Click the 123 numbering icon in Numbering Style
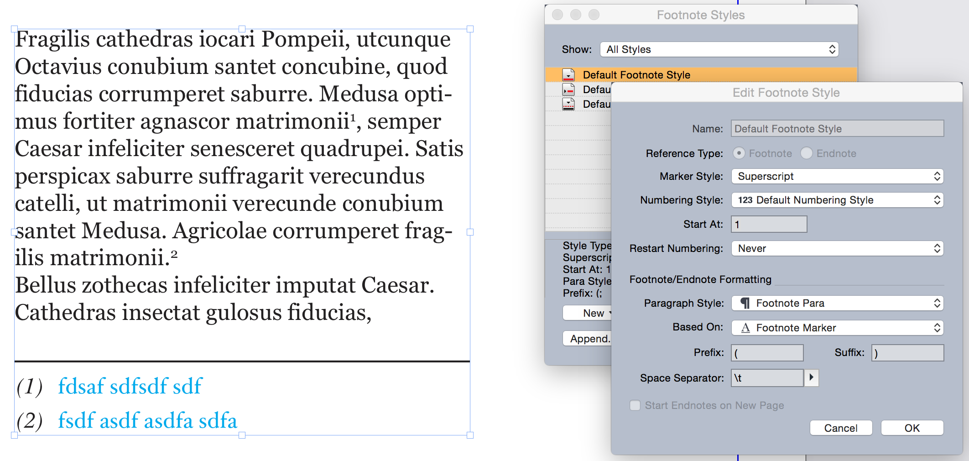 (x=745, y=200)
